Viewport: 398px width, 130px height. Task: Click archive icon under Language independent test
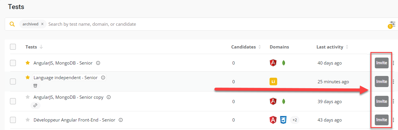(x=35, y=86)
